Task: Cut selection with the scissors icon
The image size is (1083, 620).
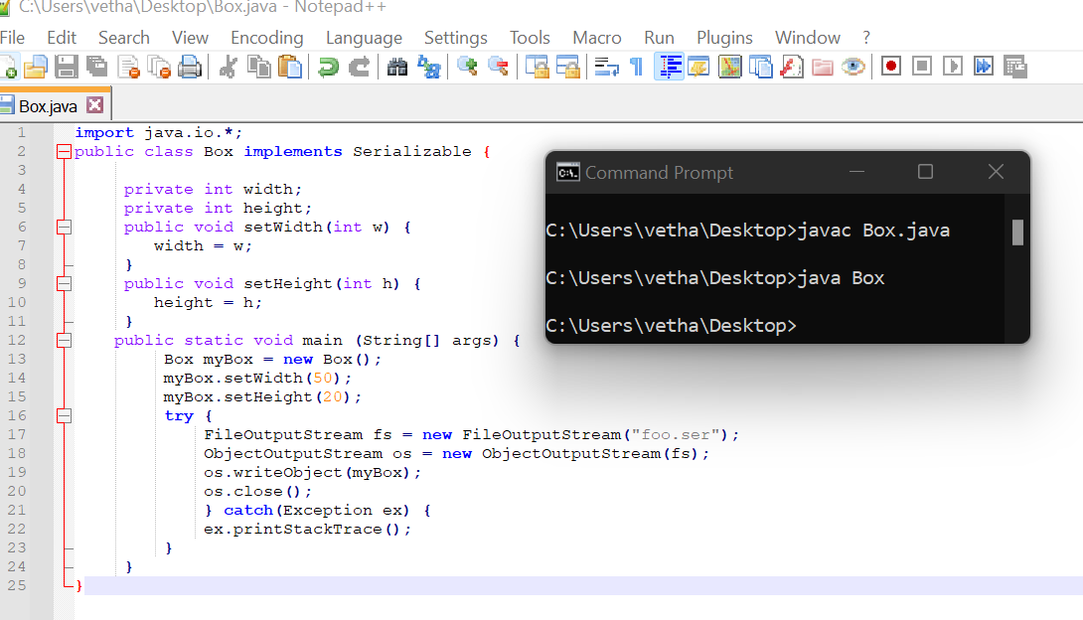Action: pos(228,67)
